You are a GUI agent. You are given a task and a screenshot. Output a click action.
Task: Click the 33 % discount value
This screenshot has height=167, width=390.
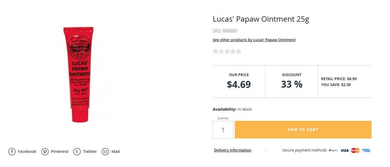click(x=292, y=85)
